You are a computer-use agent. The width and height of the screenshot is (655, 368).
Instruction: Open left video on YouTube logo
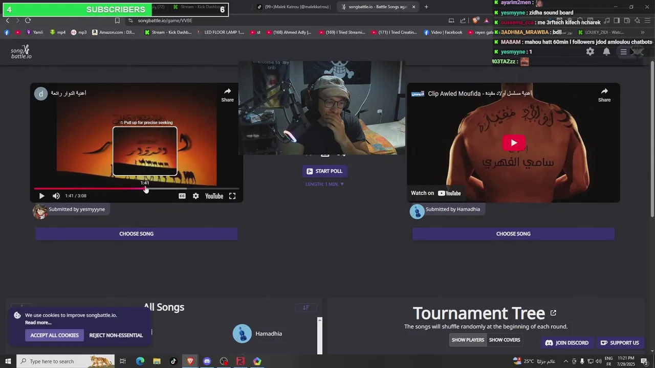(214, 196)
